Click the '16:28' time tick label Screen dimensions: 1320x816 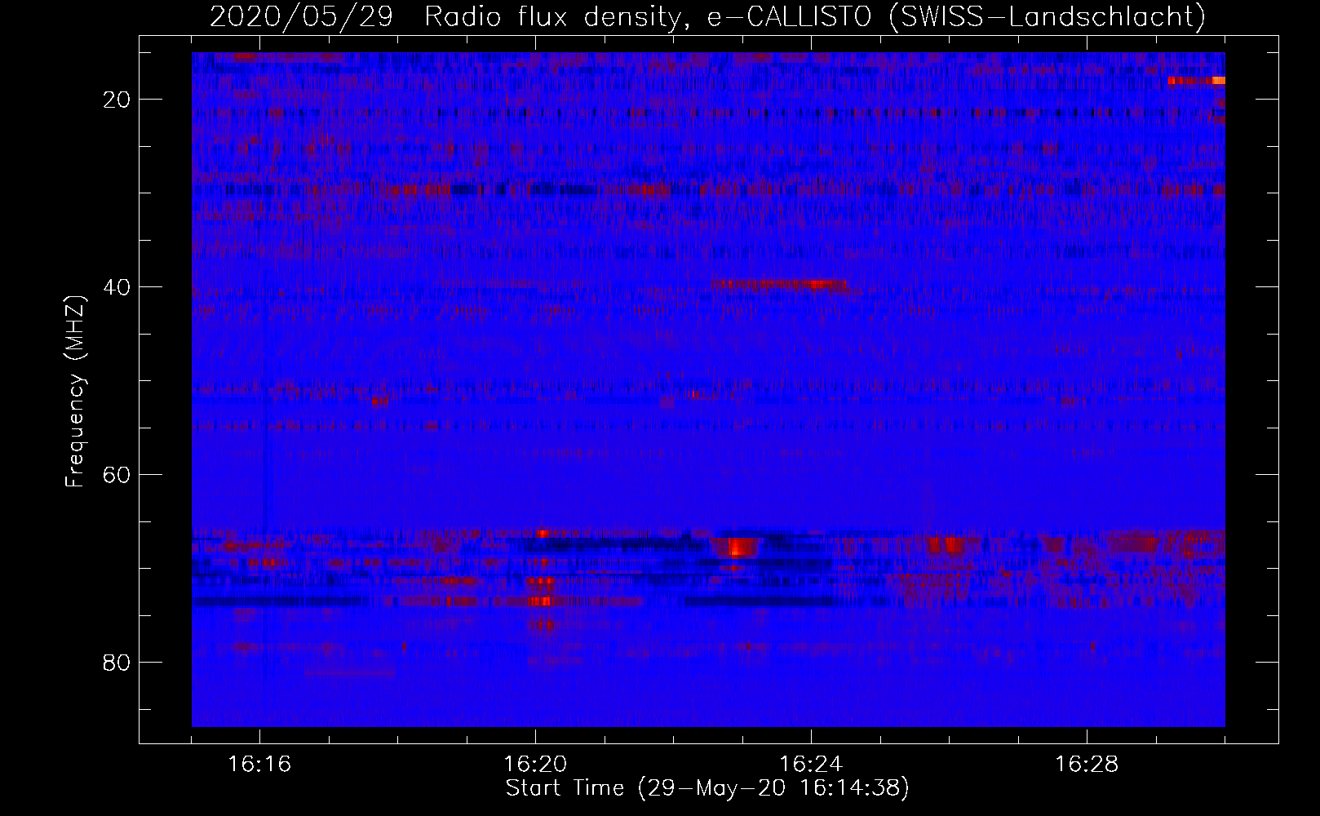point(1087,765)
